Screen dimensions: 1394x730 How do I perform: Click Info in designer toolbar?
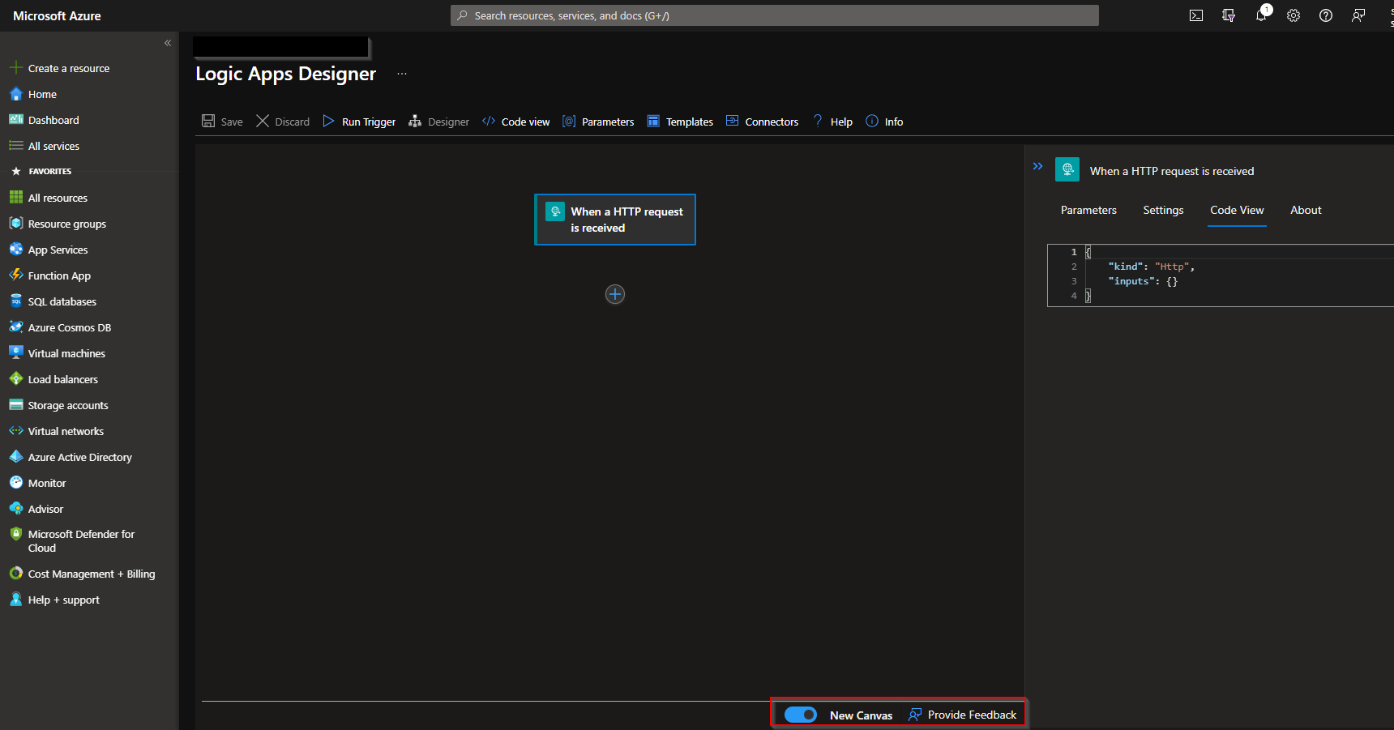pos(884,122)
